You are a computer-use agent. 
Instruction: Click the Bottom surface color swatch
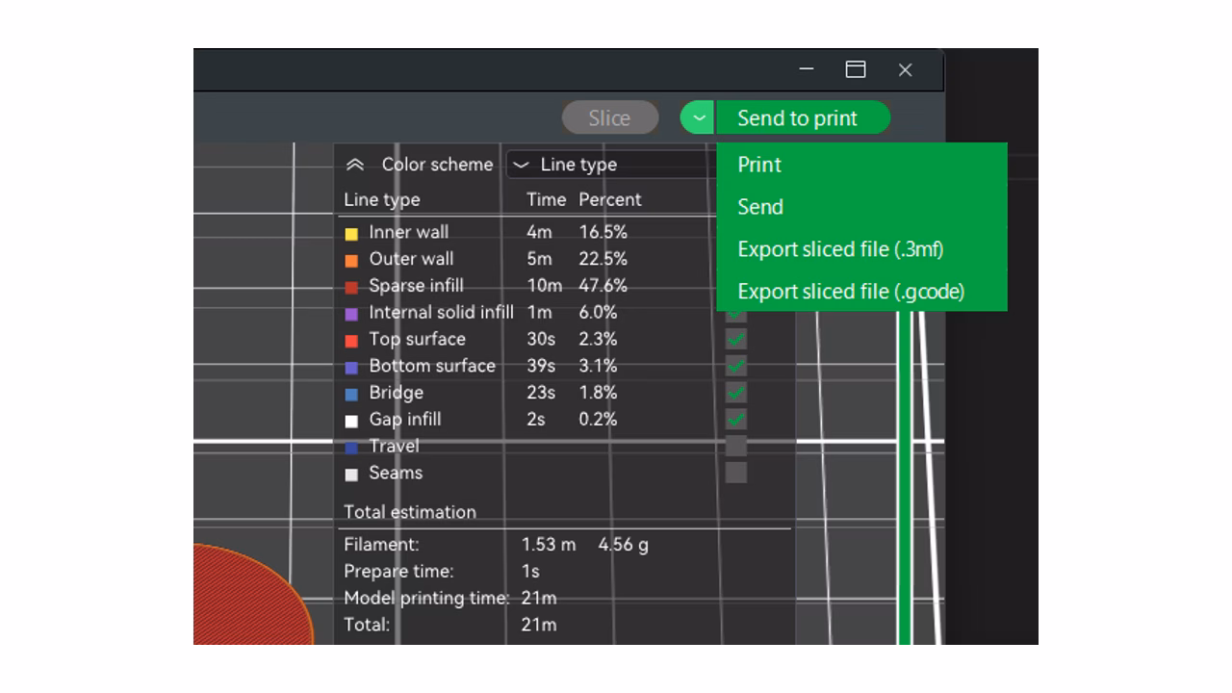(351, 368)
